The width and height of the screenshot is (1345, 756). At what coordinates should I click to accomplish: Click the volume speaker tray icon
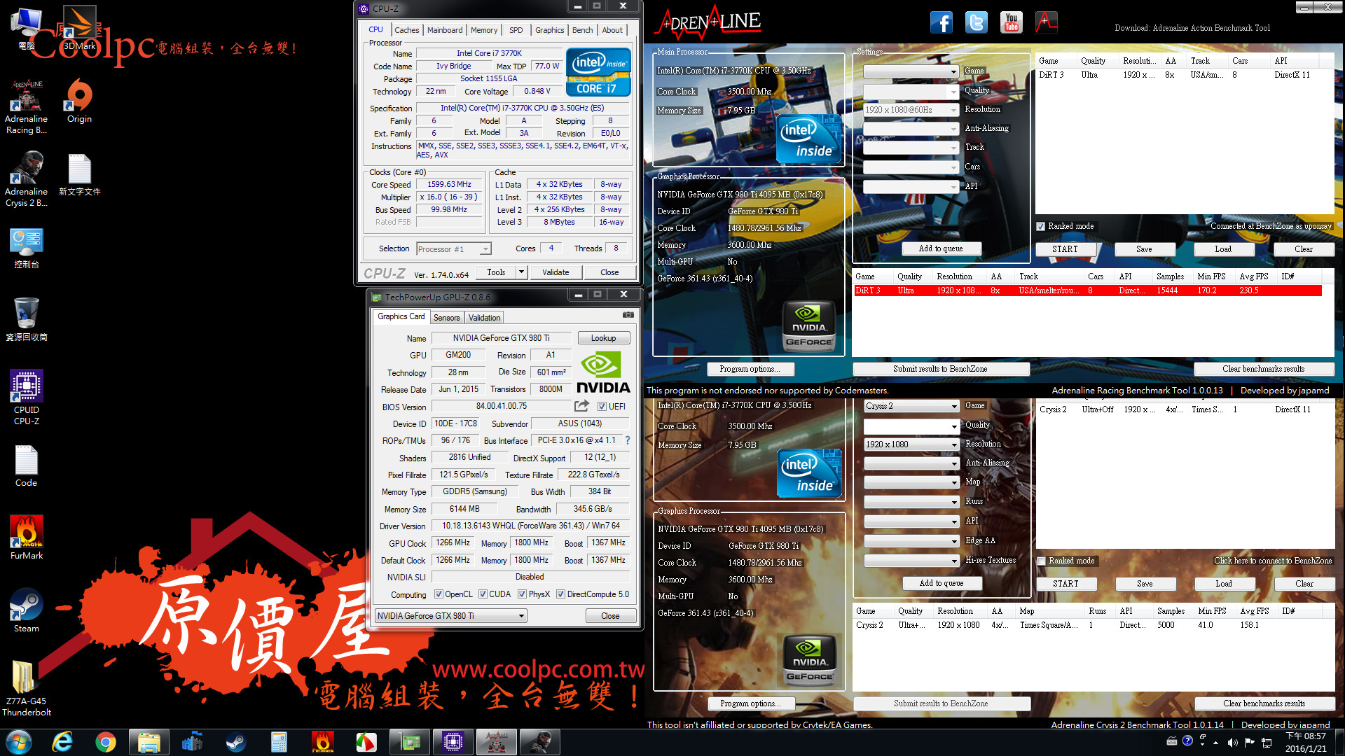(x=1232, y=743)
